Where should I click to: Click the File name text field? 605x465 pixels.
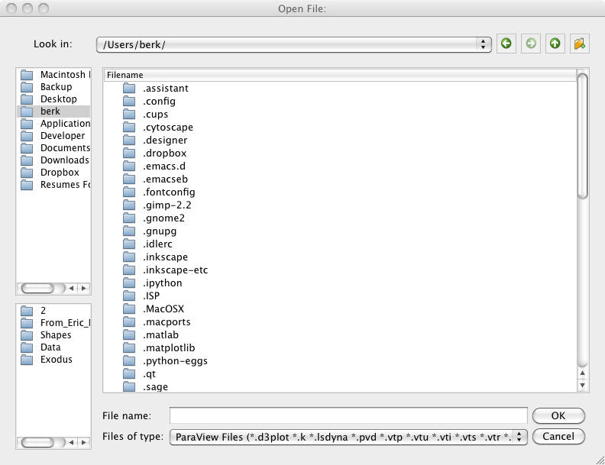[x=348, y=415]
